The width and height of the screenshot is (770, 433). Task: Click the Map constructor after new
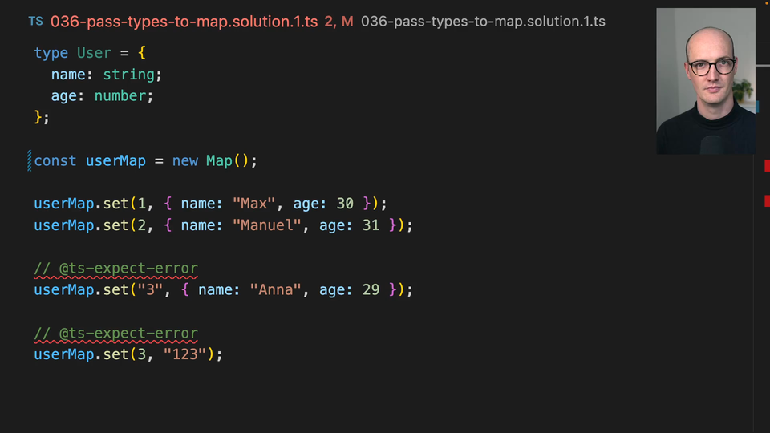coord(218,160)
